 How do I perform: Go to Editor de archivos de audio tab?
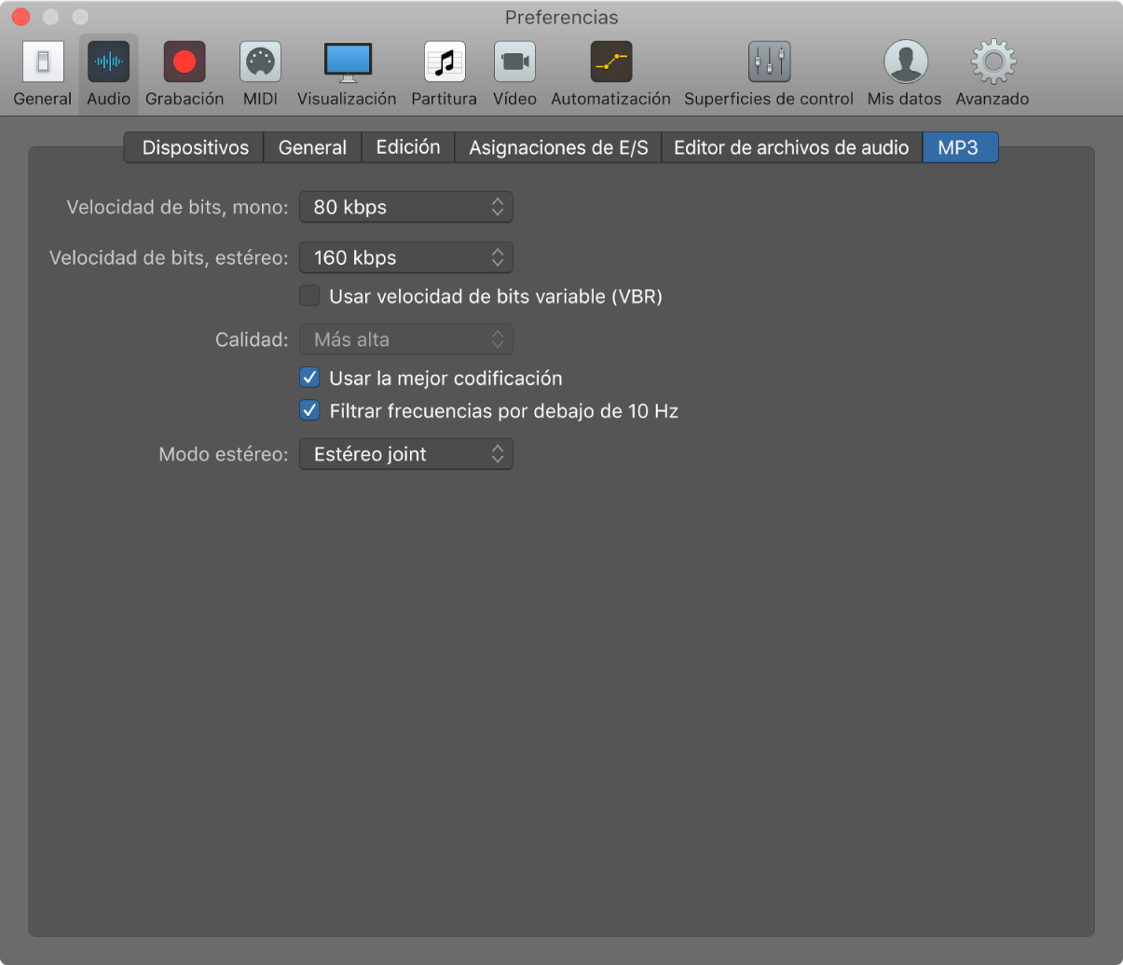[x=791, y=147]
